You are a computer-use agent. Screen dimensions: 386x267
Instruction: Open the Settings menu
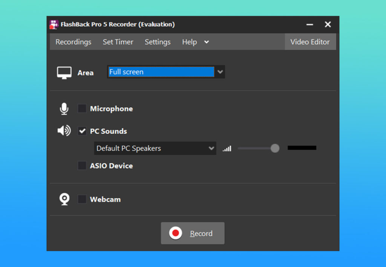tap(158, 42)
